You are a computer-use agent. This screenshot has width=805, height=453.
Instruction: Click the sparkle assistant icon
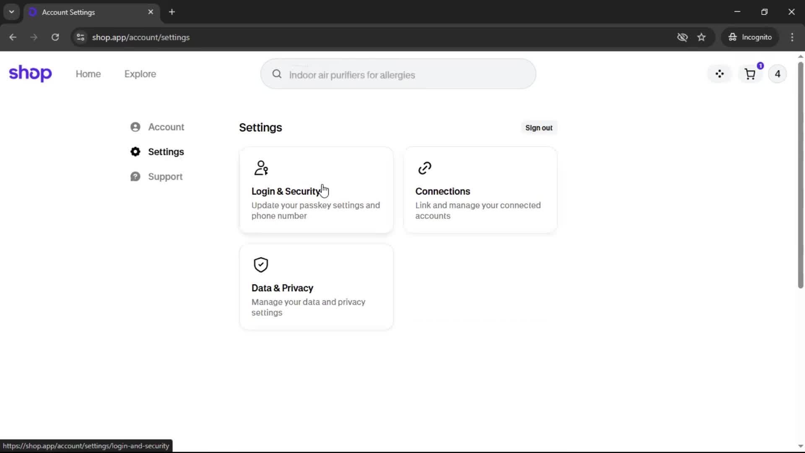719,74
